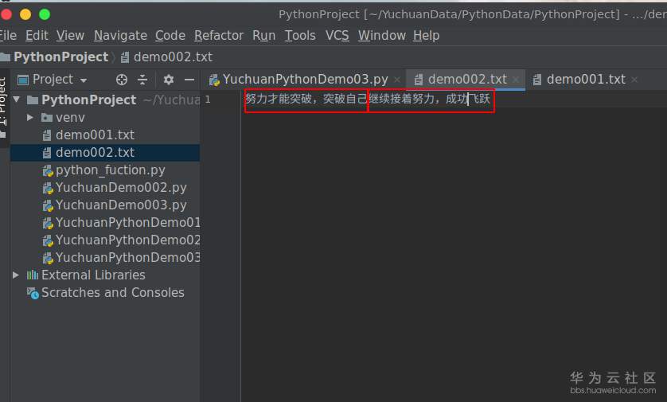The width and height of the screenshot is (667, 402).
Task: Expand External Libraries node
Action: (16, 275)
